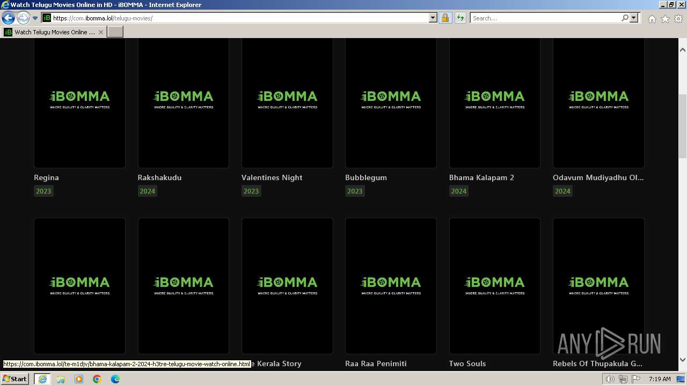Image resolution: width=687 pixels, height=386 pixels.
Task: Click the Bubblegum title link
Action: coord(366,177)
